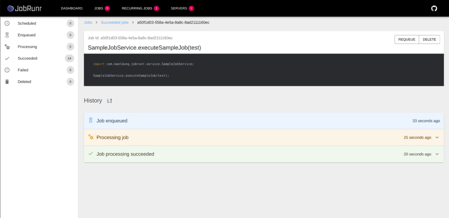Click the Enqueued hourglass icon in sidebar
The image size is (449, 218).
point(7,35)
